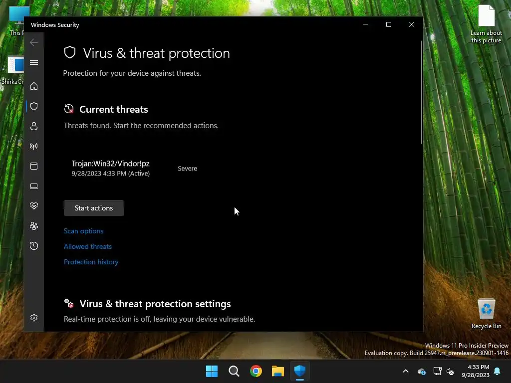The height and width of the screenshot is (383, 511).
Task: Click the muted volume tray icon
Action: [x=450, y=371]
